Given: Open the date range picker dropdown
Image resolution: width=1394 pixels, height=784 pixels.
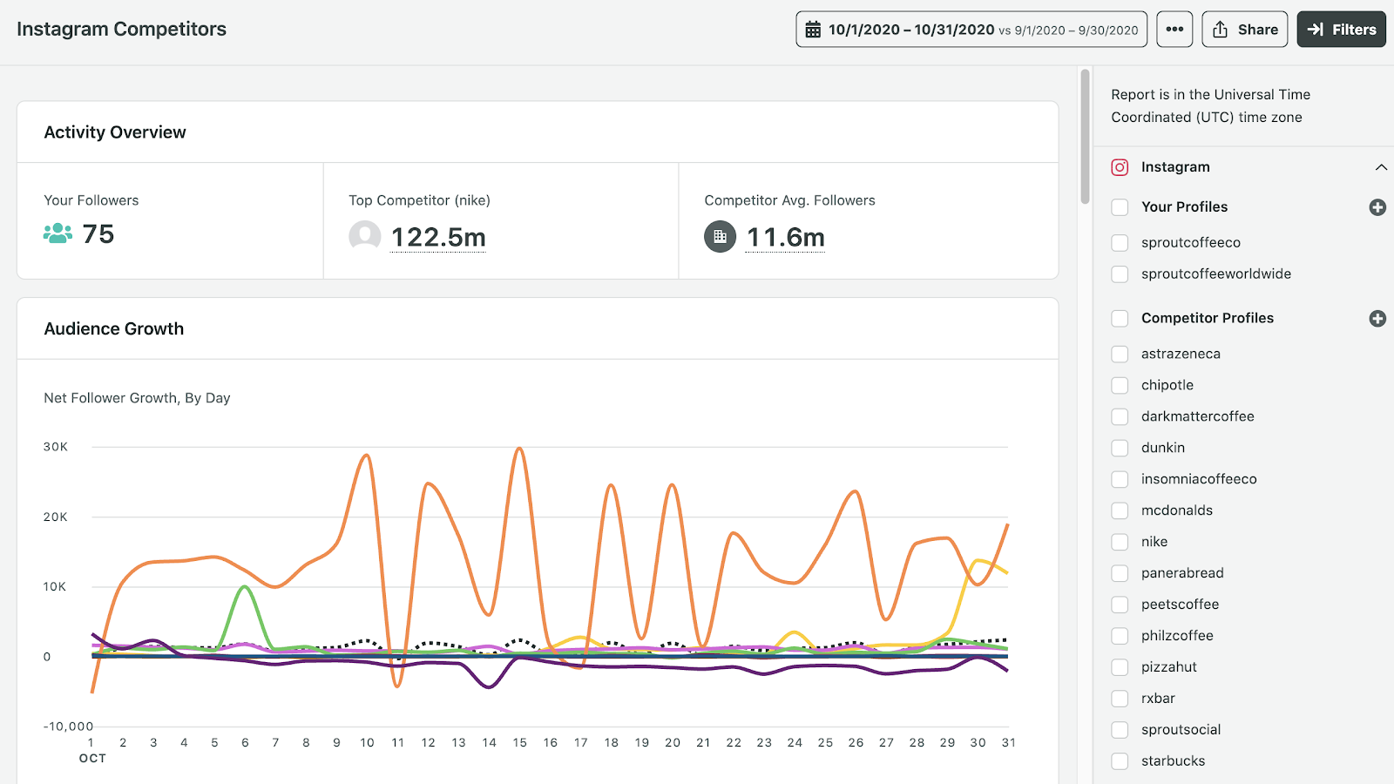Looking at the screenshot, I should (971, 30).
